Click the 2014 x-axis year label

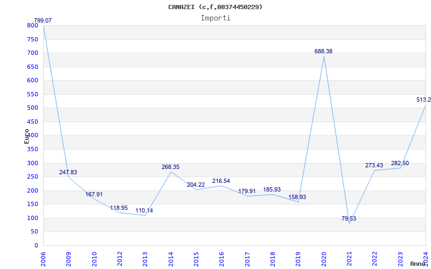(171, 259)
